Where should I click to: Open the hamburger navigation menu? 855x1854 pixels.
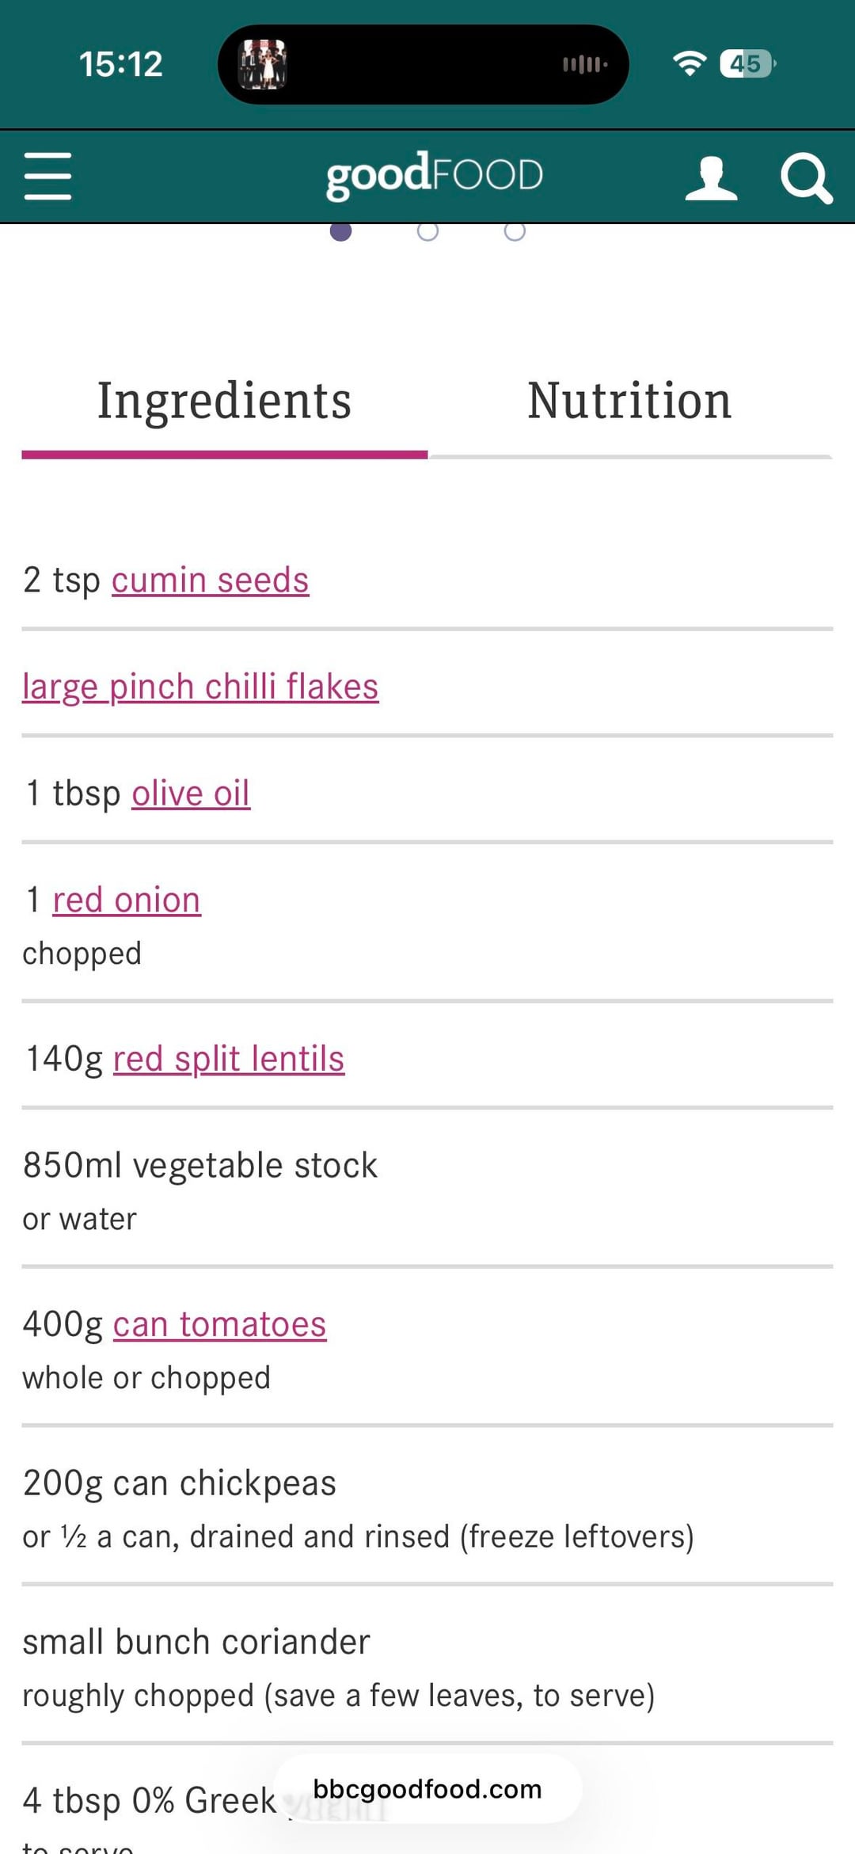tap(47, 176)
